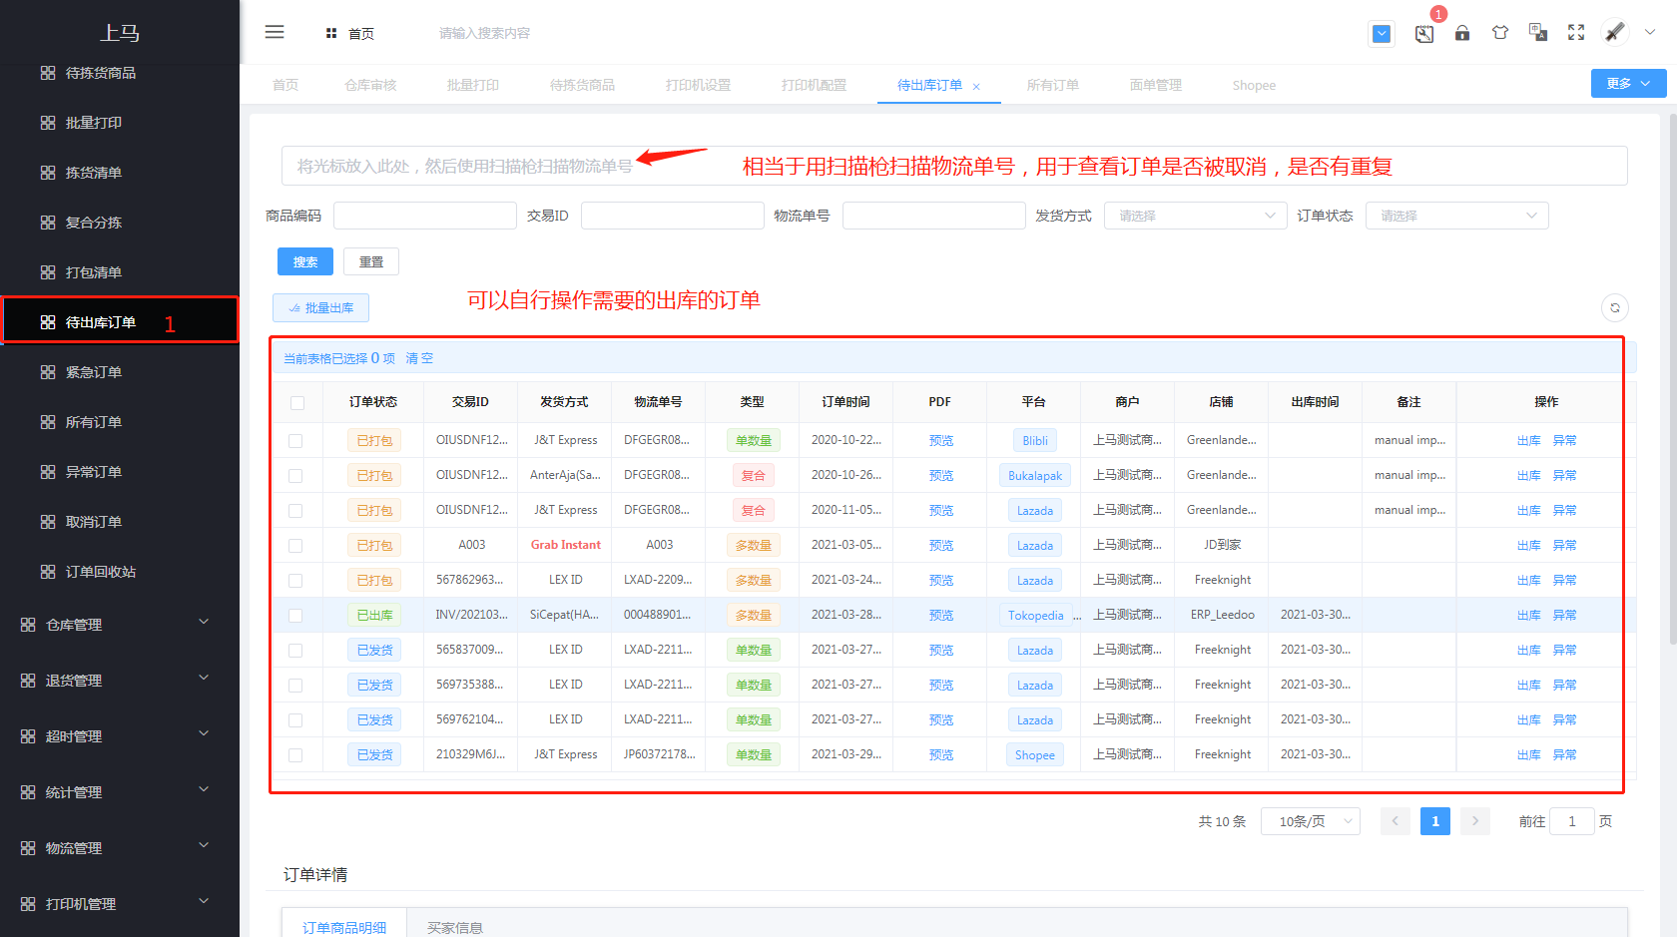The width and height of the screenshot is (1677, 937).
Task: Check the 565837009 order row
Action: tap(295, 651)
